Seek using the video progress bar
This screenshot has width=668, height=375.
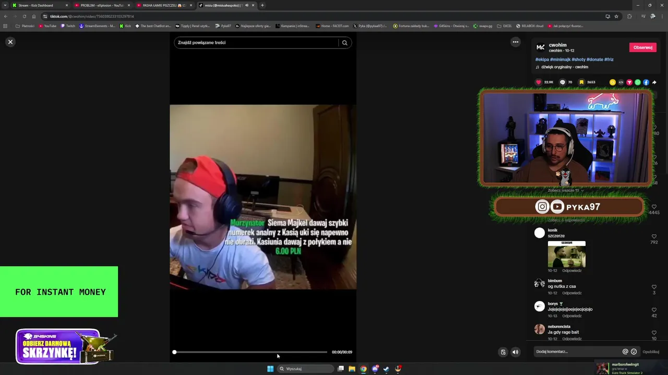click(x=250, y=352)
